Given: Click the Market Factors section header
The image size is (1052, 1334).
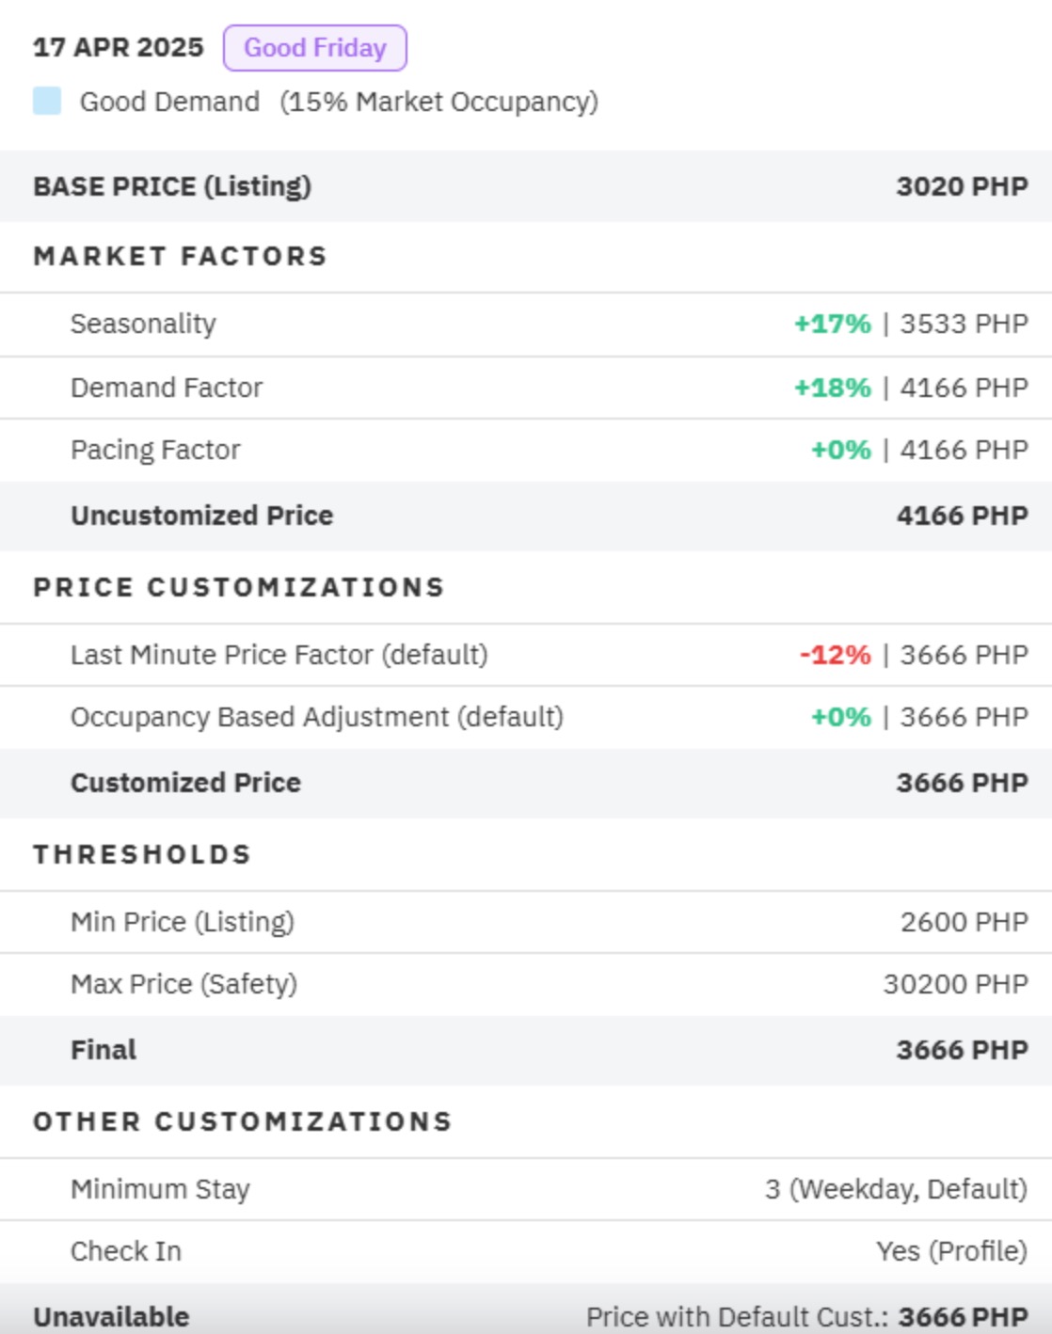Looking at the screenshot, I should click(x=180, y=256).
